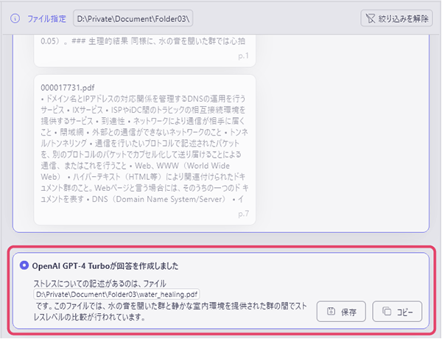Select the DNS excerpt text in 000017731.pdf card

point(144,149)
